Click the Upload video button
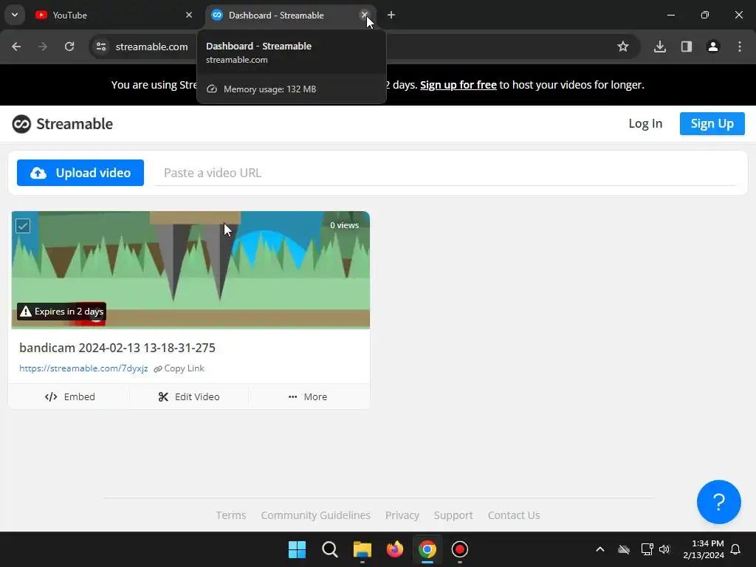The height and width of the screenshot is (567, 756). pyautogui.click(x=80, y=173)
